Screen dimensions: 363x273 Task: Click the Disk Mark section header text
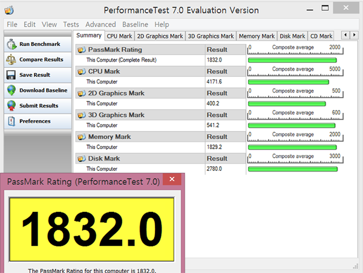click(104, 159)
